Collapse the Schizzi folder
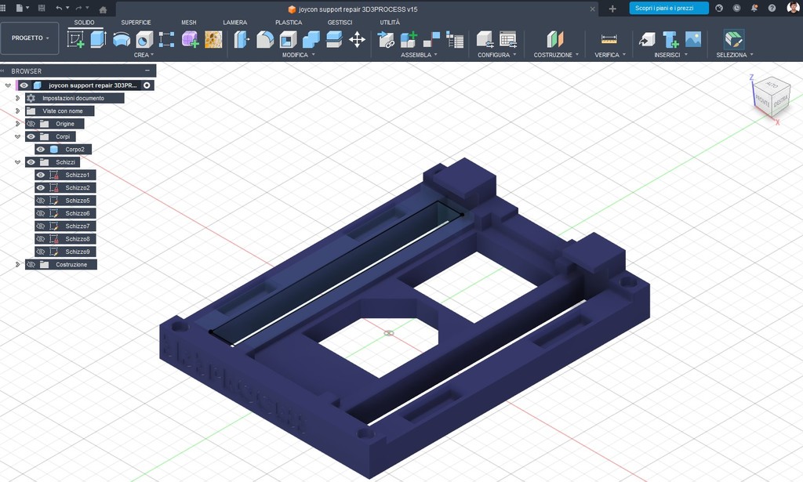 coord(18,162)
